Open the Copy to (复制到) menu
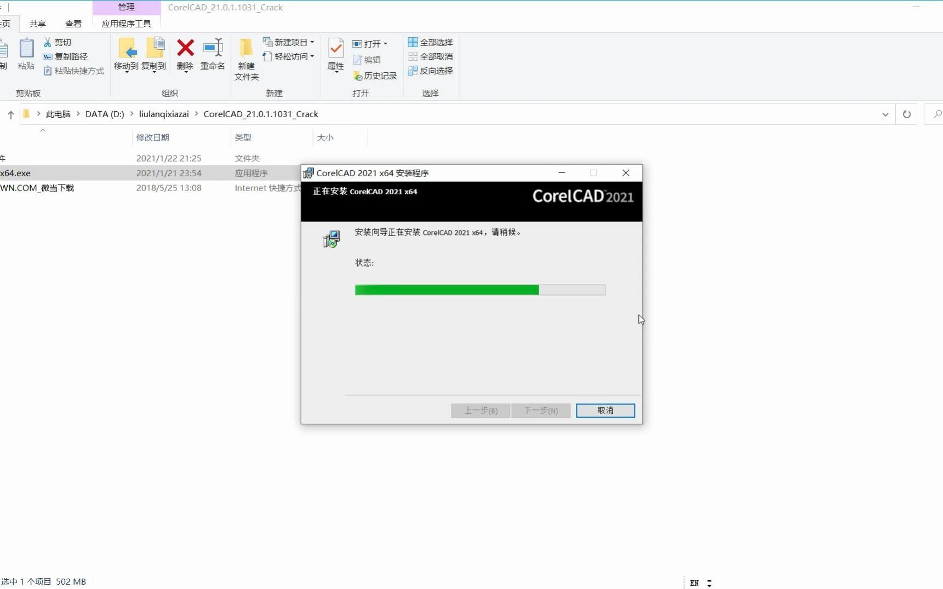 pyautogui.click(x=154, y=55)
